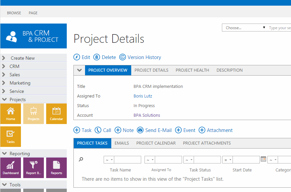The width and height of the screenshot is (291, 192).
Task: Open the Home tile under Projects
Action: click(x=11, y=114)
